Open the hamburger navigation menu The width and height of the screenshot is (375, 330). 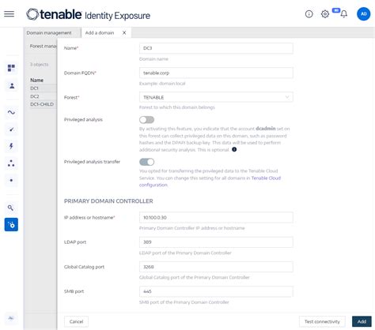pos(9,14)
